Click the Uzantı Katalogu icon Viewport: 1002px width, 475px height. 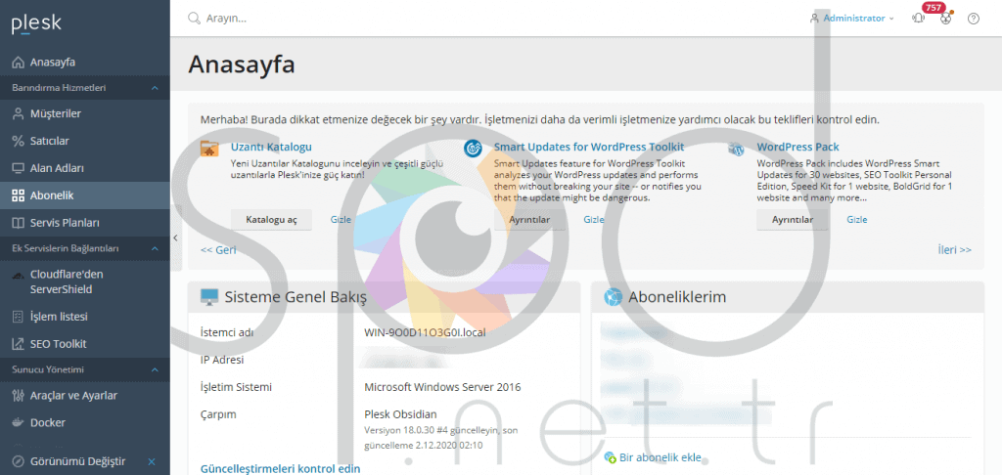coord(209,149)
